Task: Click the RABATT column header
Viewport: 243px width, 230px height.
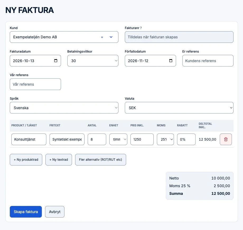Action: (182, 125)
